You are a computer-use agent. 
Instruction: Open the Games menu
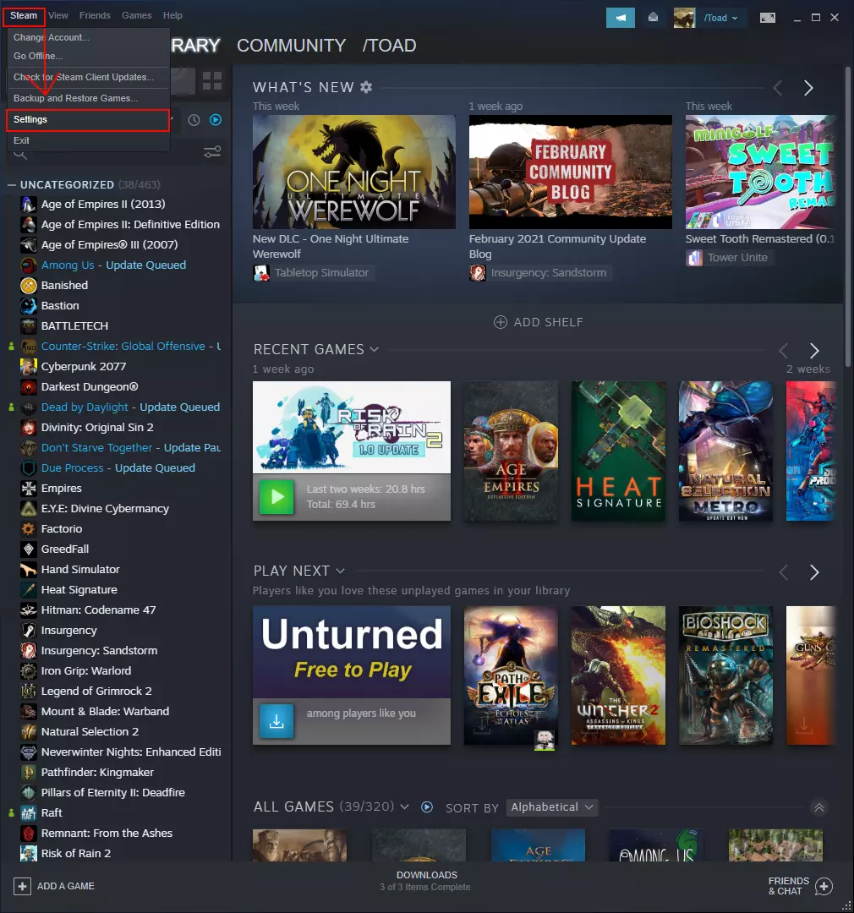pos(137,15)
